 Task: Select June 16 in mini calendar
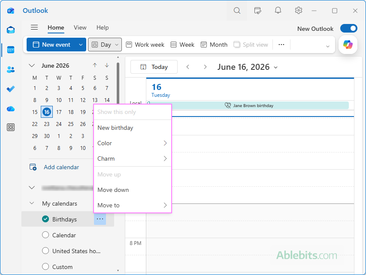point(47,112)
